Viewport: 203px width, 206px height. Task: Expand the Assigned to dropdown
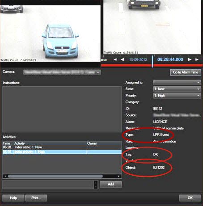(177, 82)
